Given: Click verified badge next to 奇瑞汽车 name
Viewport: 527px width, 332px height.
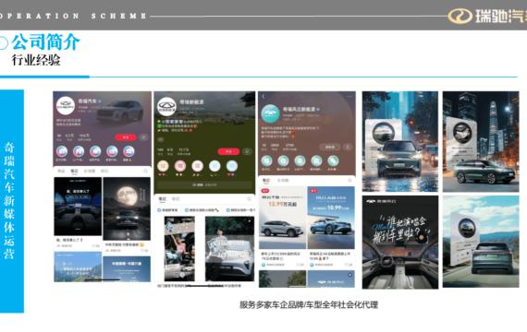Looking at the screenshot, I should pyautogui.click(x=100, y=101).
